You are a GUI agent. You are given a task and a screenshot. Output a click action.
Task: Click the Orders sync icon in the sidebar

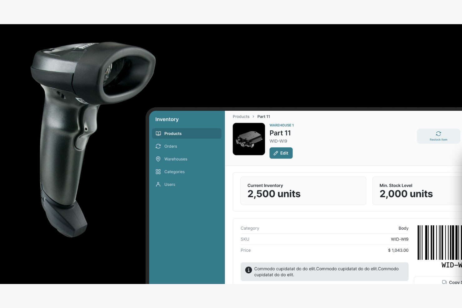[158, 146]
